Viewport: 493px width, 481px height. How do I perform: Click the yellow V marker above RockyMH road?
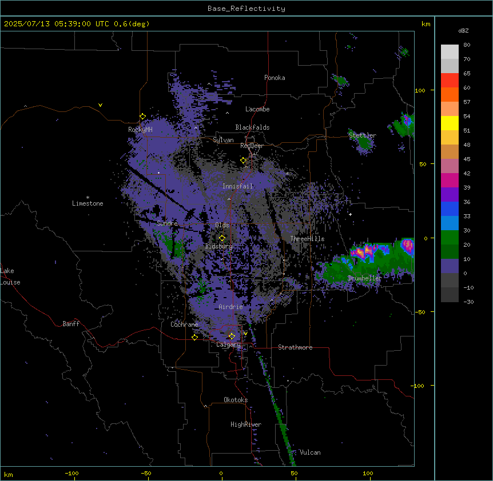point(100,105)
